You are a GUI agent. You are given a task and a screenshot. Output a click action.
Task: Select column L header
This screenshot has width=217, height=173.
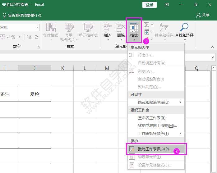click(85, 68)
